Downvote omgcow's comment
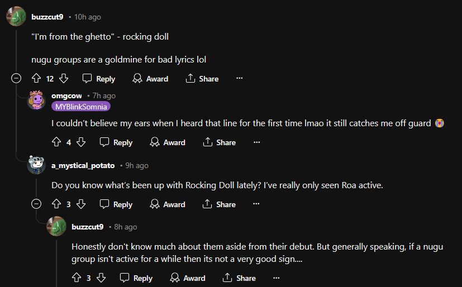Viewport: 462px width, 287px height. pos(81,142)
